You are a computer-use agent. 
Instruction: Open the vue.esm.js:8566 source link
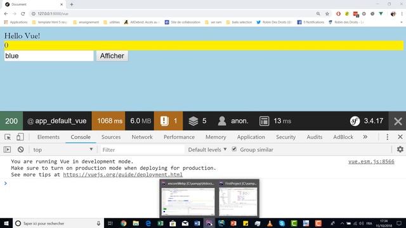371,161
